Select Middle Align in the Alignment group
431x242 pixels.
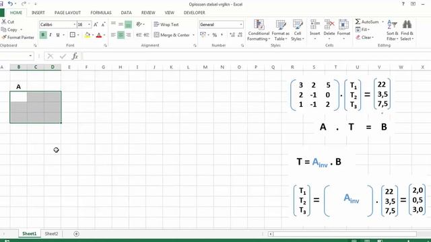[x=121, y=24]
